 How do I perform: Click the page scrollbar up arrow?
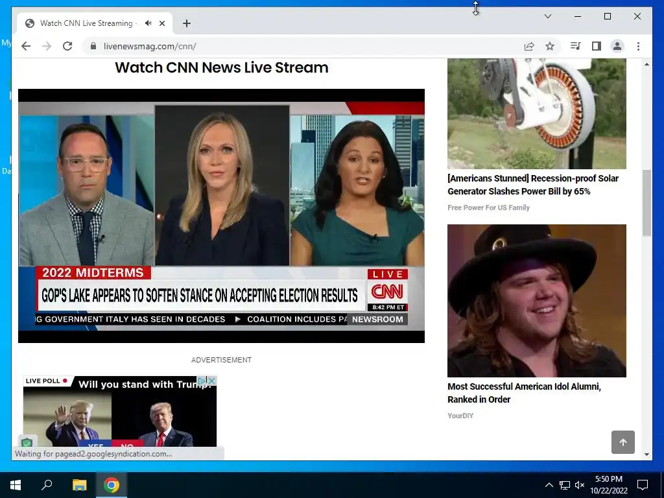646,64
